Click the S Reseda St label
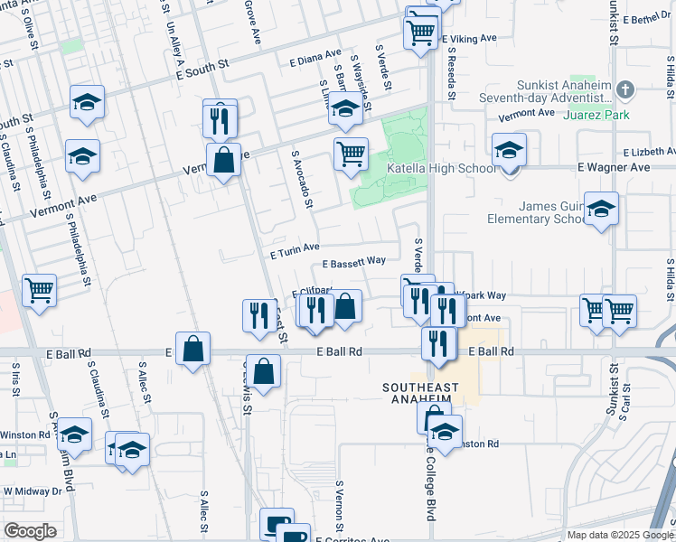This screenshot has width=676, height=542. coord(451,73)
